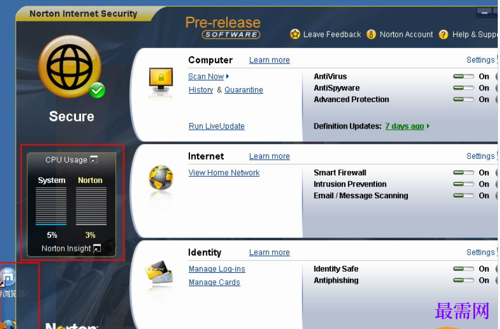This screenshot has width=500, height=329.
Task: Open View Home Network link
Action: coord(224,173)
